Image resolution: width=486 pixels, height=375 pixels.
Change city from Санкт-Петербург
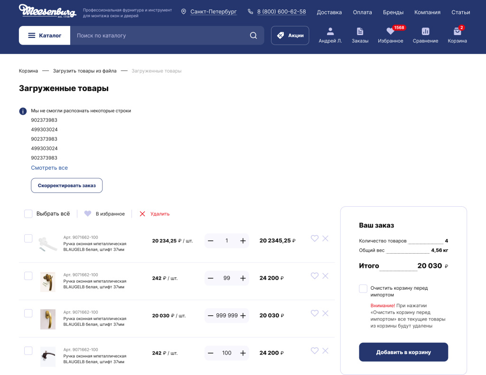[x=213, y=12]
